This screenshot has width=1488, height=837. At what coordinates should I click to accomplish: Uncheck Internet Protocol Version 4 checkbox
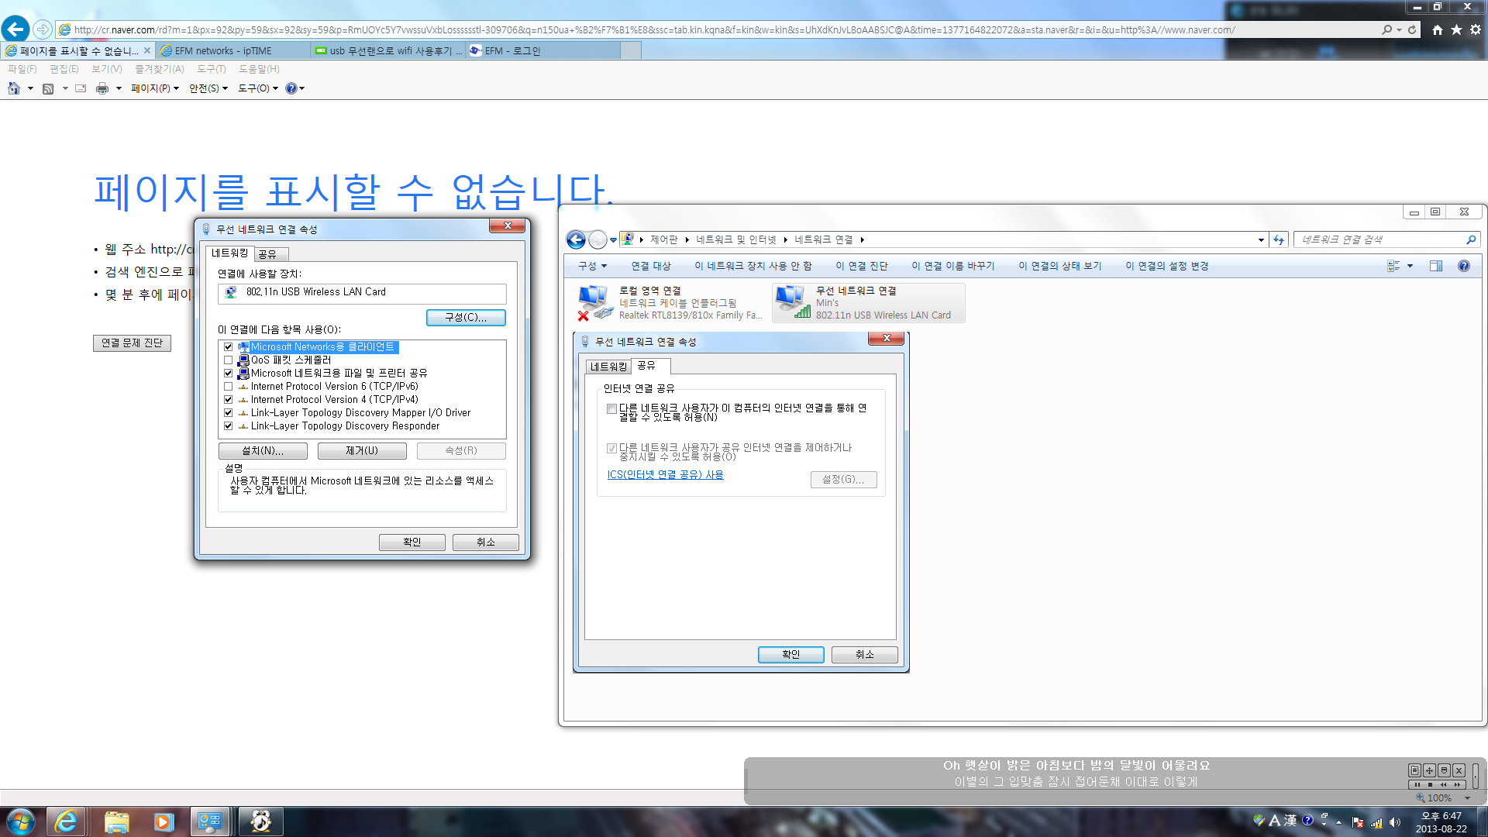click(x=229, y=400)
